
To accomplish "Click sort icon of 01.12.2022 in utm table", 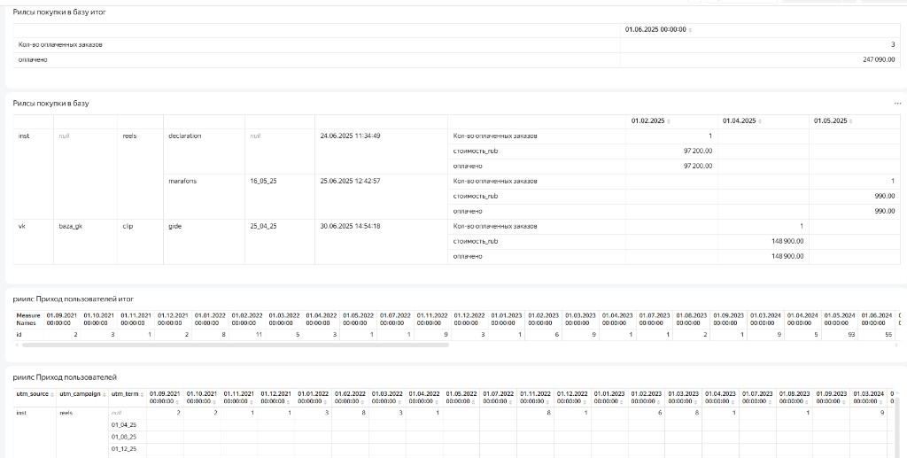I will coord(584,401).
